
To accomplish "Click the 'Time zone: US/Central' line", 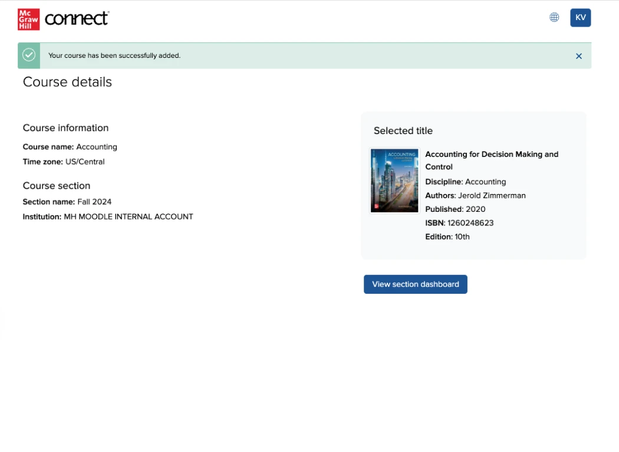I will click(x=64, y=162).
